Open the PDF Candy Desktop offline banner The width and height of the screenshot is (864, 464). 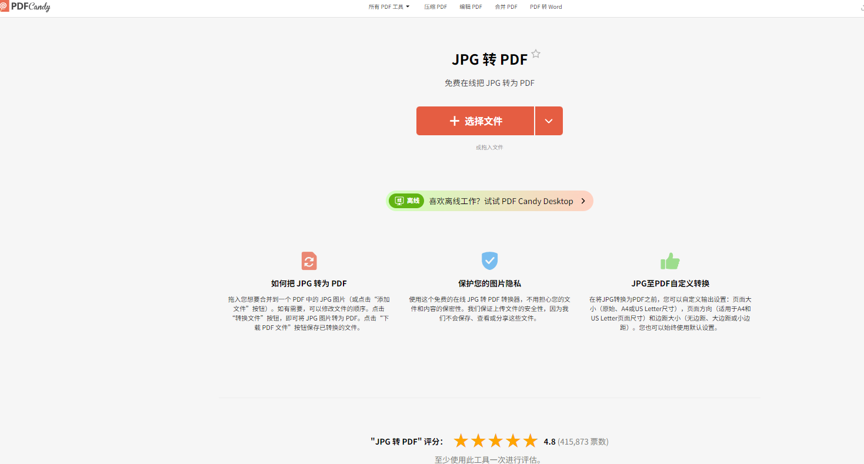(x=489, y=201)
